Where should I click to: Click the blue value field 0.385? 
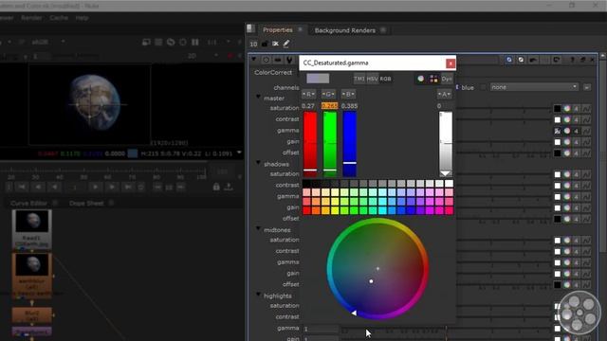[x=350, y=106]
